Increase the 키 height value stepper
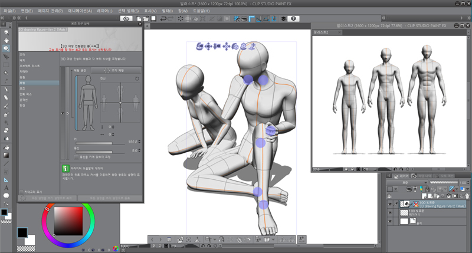Screen dimensions: 472x253 (140, 141)
